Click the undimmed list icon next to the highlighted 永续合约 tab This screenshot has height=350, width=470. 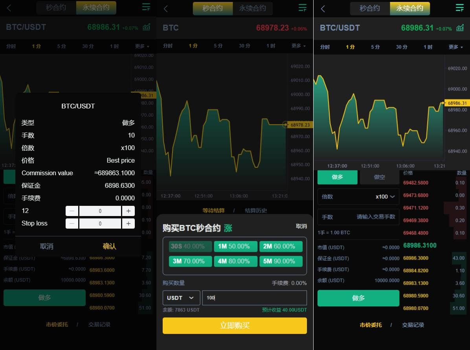459,8
